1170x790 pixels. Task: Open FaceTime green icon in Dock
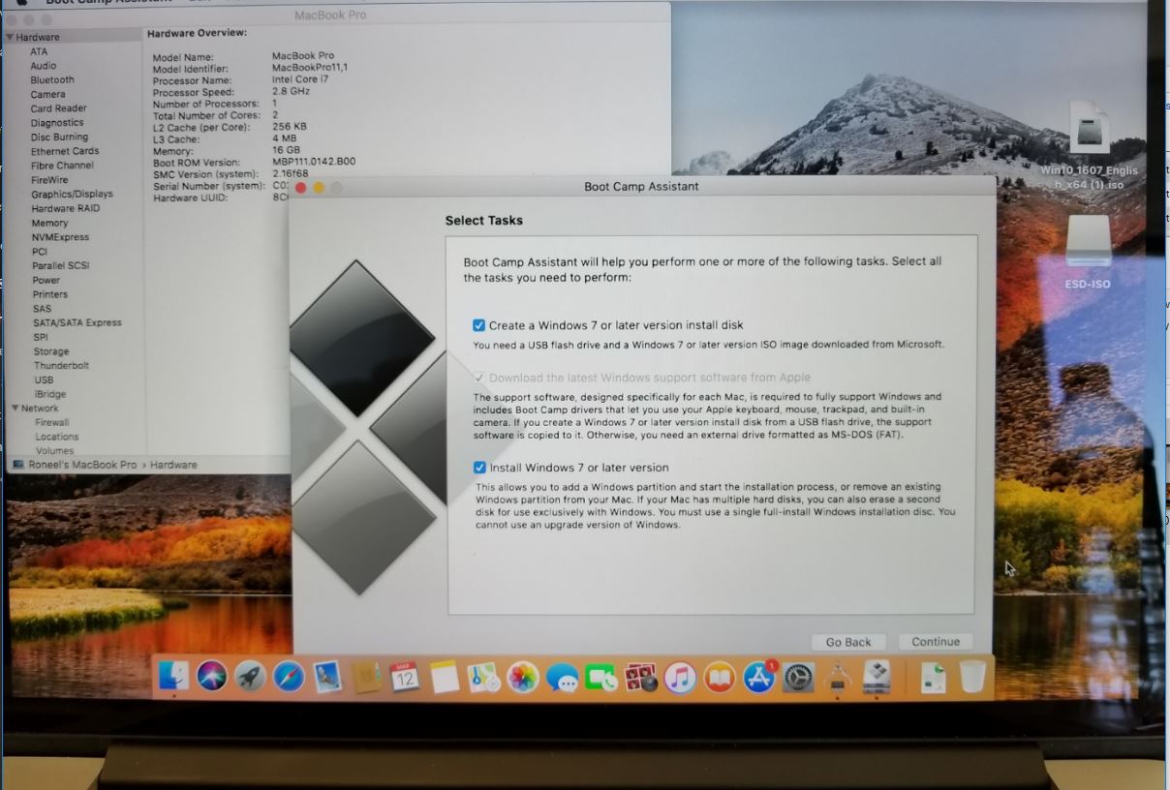coord(601,678)
